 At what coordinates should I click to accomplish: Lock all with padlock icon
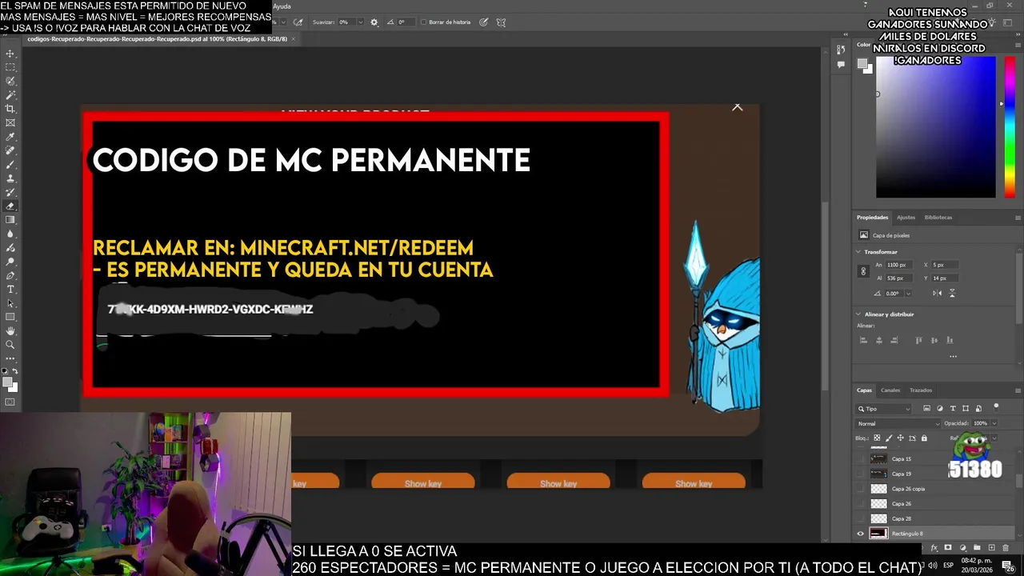[x=924, y=438]
